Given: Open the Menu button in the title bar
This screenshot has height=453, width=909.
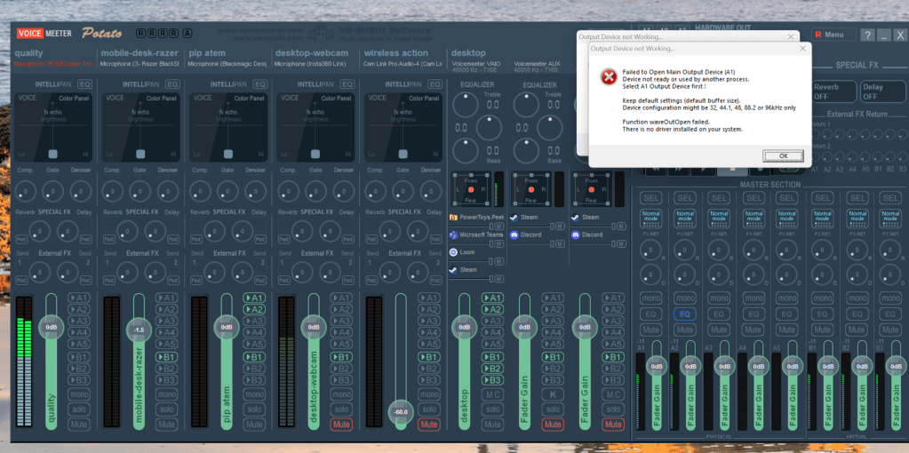Looking at the screenshot, I should click(833, 35).
